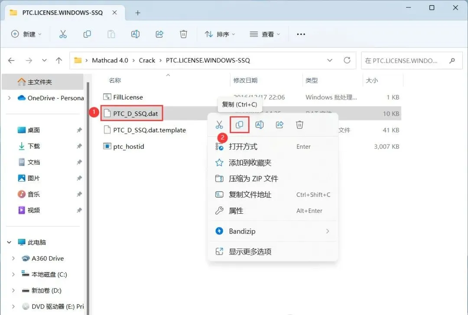Go up one folder with the up arrow
The image size is (468, 315).
click(59, 61)
